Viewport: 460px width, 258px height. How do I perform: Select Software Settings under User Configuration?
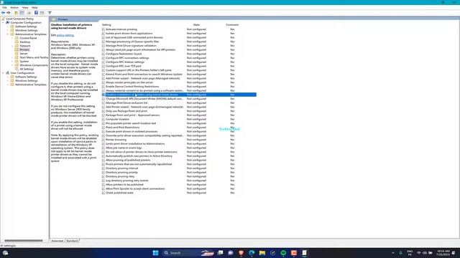tap(26, 77)
